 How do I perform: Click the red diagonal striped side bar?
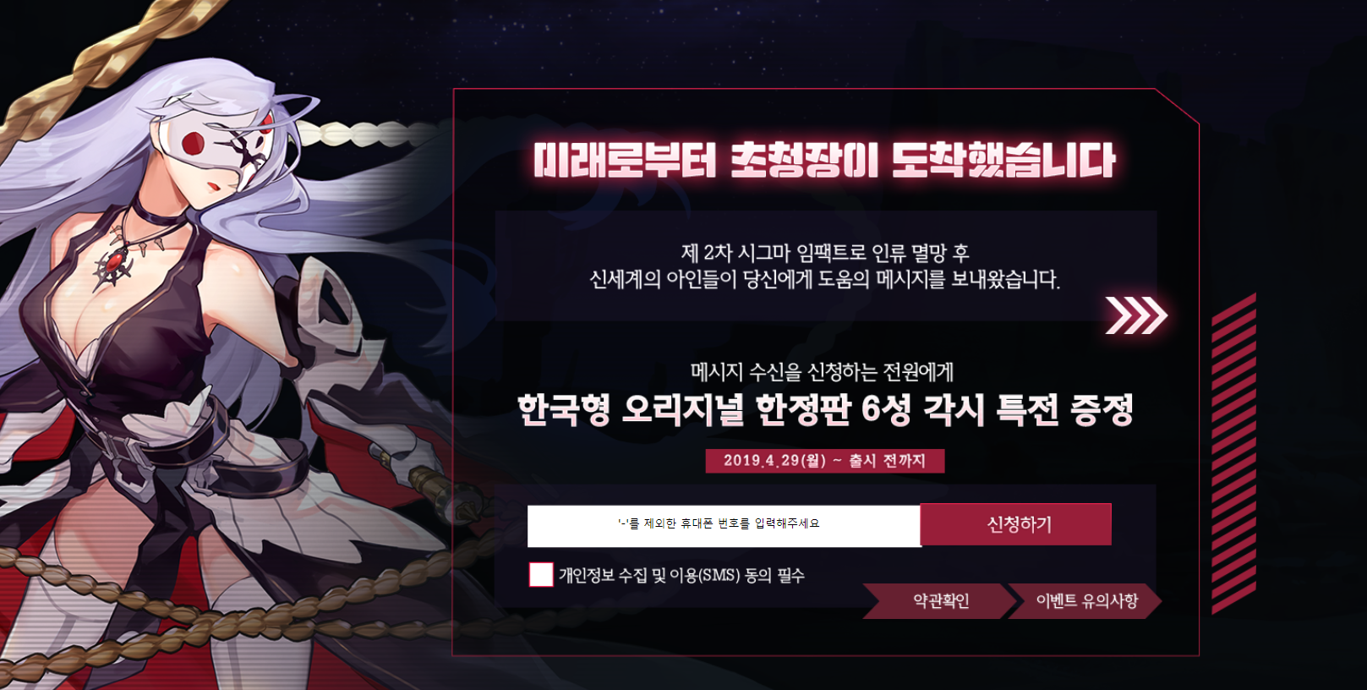(x=1234, y=454)
